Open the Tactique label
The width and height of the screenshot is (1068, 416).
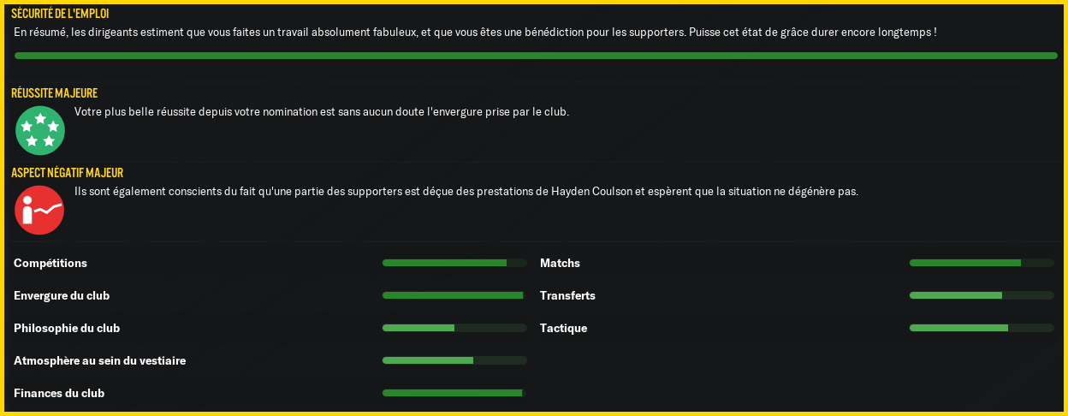(x=563, y=329)
